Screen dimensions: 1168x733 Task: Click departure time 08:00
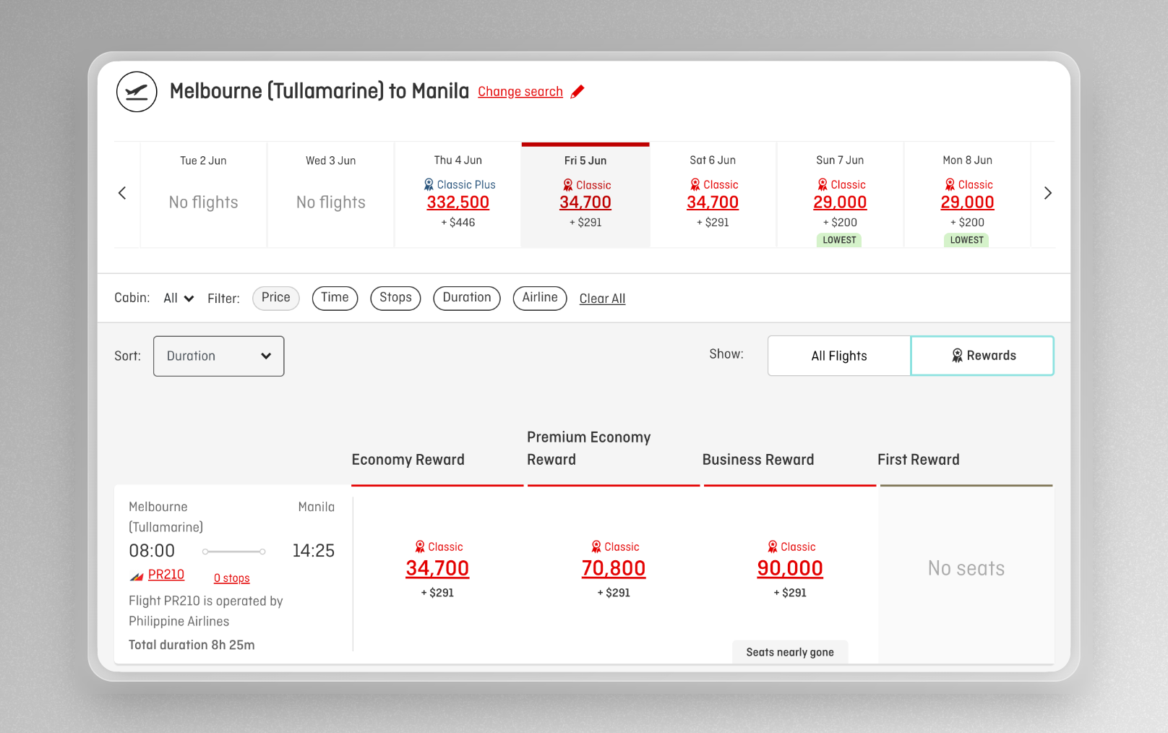coord(152,551)
